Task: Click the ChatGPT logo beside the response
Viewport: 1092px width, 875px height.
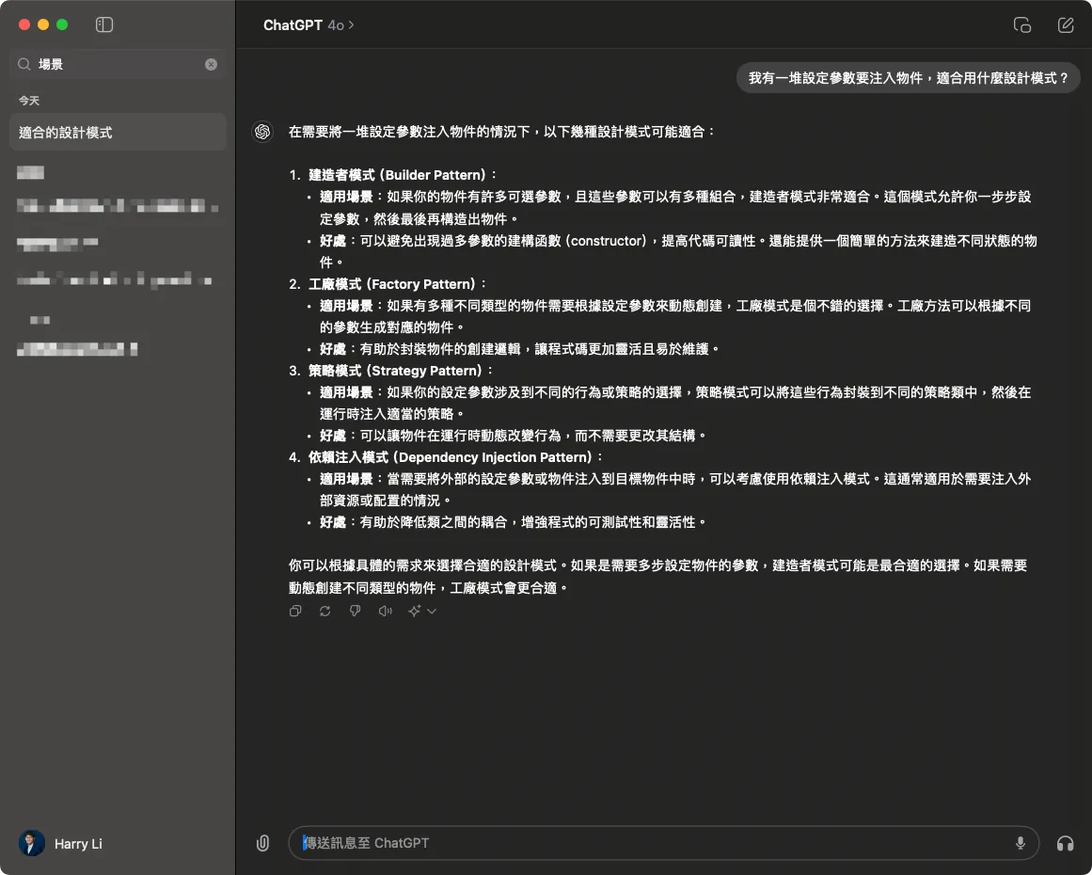Action: (262, 132)
